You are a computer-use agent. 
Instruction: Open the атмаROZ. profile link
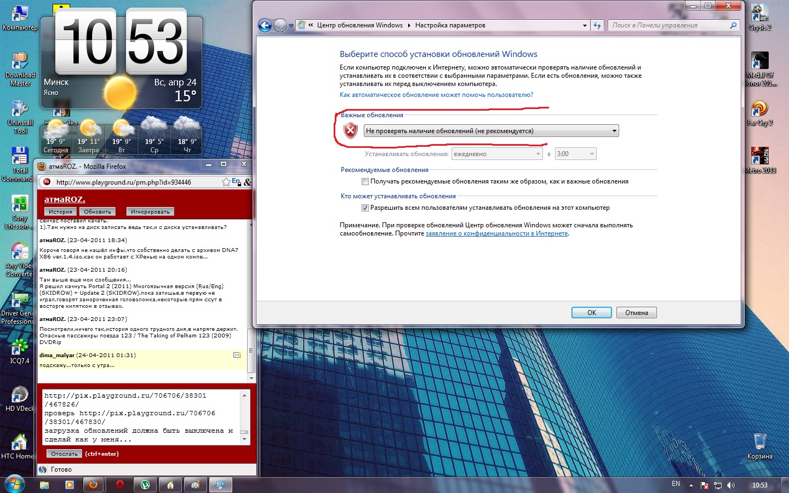tap(65, 199)
